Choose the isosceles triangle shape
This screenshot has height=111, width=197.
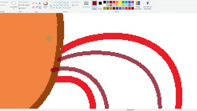68,2
